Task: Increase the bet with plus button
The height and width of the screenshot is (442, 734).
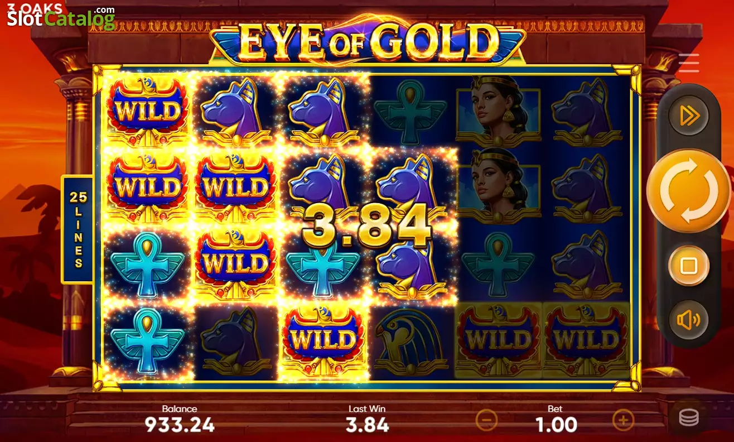Action: coord(623,419)
